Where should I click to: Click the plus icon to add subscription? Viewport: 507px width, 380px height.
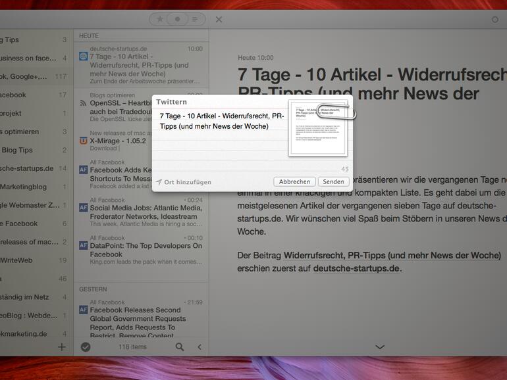click(x=62, y=346)
